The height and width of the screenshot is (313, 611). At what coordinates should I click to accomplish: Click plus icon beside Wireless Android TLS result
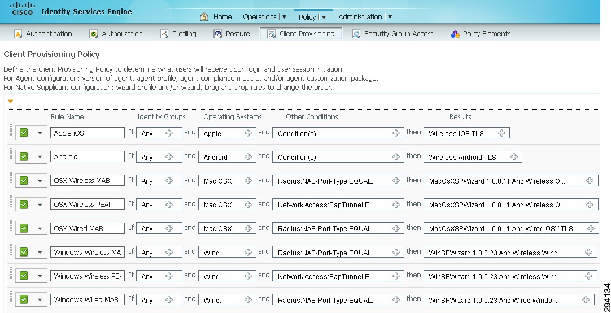pyautogui.click(x=514, y=156)
